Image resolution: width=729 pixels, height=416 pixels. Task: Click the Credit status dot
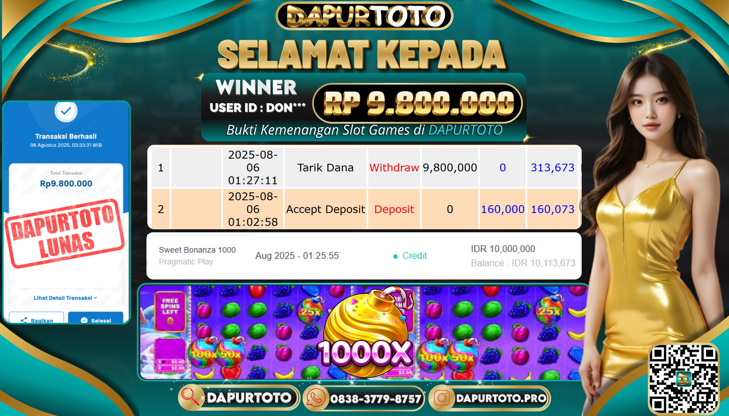395,257
